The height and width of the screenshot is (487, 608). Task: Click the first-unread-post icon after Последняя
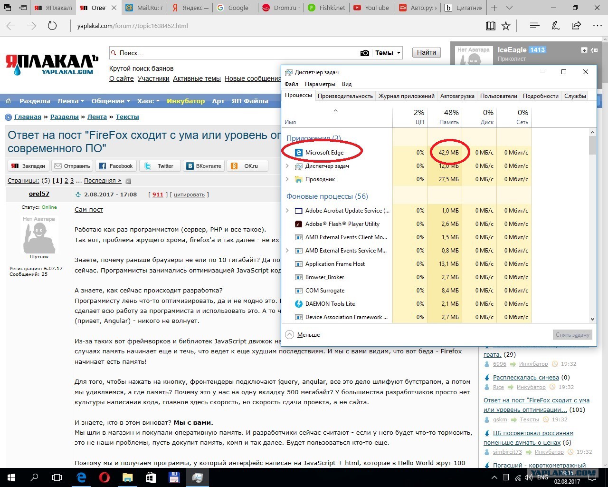(x=128, y=181)
